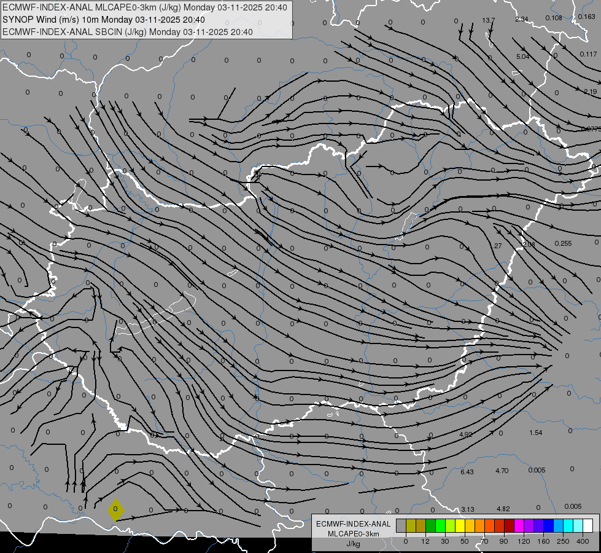
Task: Click the grid value 3.13
Action: [468, 509]
